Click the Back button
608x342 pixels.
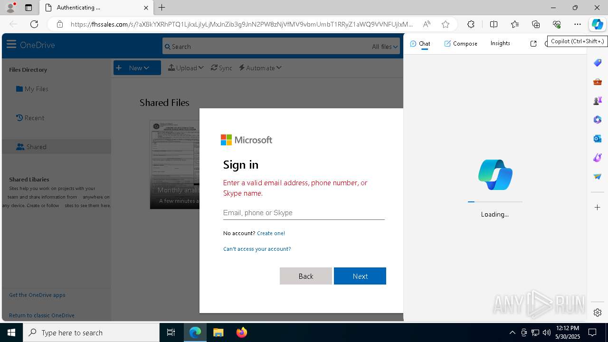click(306, 276)
